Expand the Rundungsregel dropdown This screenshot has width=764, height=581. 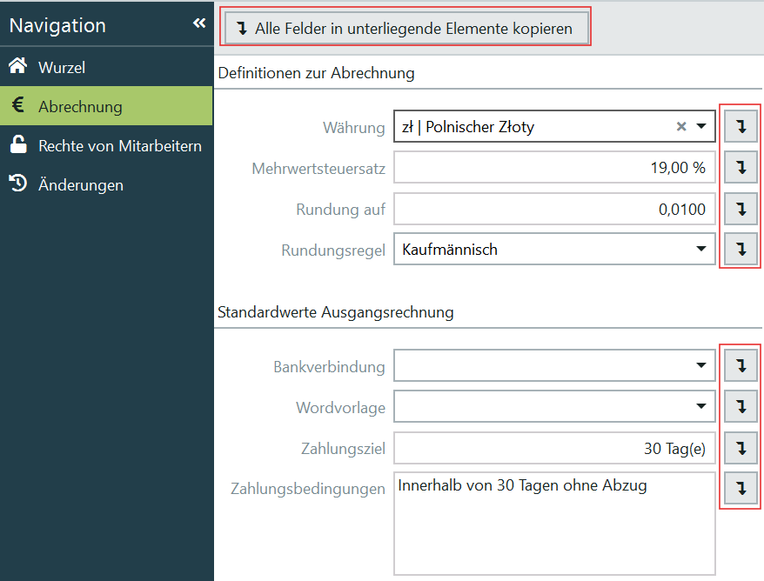[701, 250]
